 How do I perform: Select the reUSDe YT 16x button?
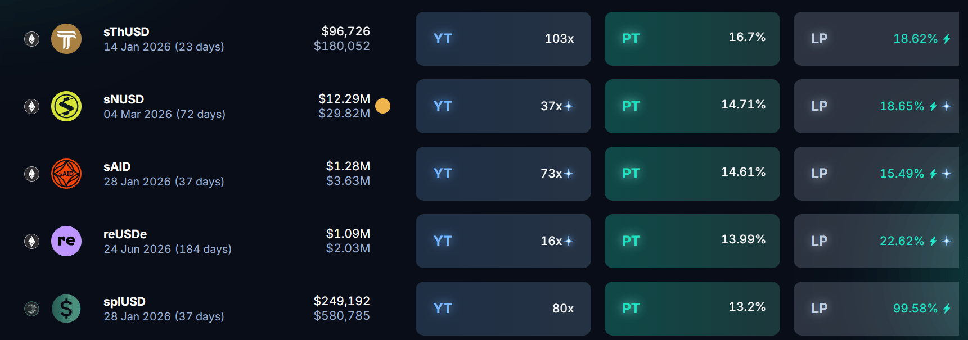click(x=503, y=241)
